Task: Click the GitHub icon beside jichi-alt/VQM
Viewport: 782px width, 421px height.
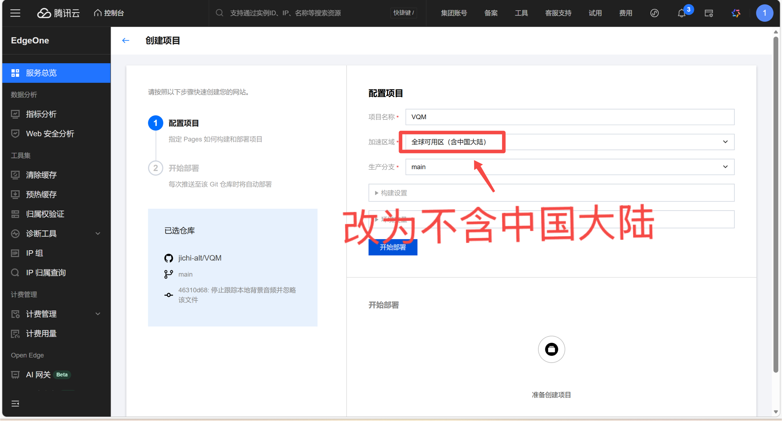Action: point(168,258)
